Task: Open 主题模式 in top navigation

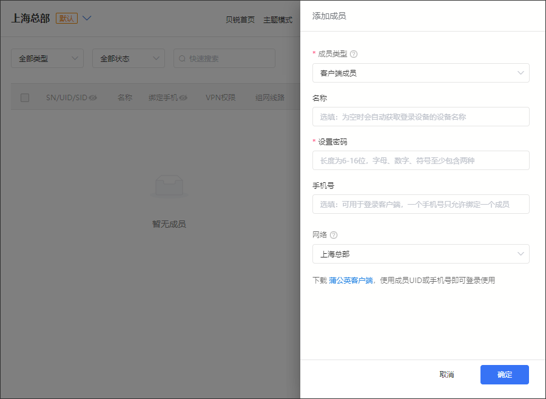Action: coord(278,19)
